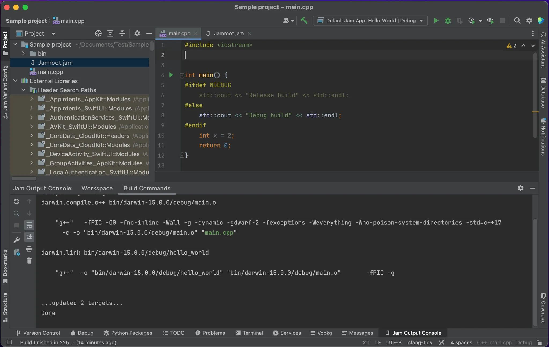Open wrench settings in Jam console
Image resolution: width=549 pixels, height=347 pixels.
(16, 240)
